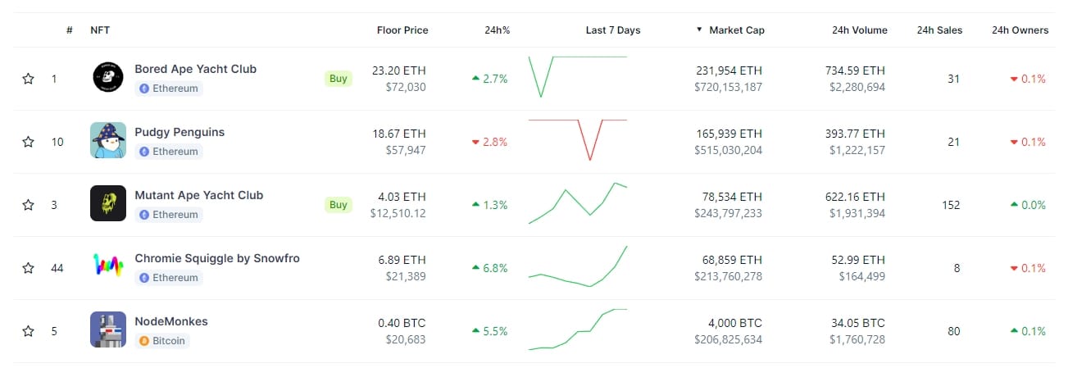This screenshot has height=368, width=1068.
Task: Sort by 24h Volume column header
Action: (x=859, y=30)
